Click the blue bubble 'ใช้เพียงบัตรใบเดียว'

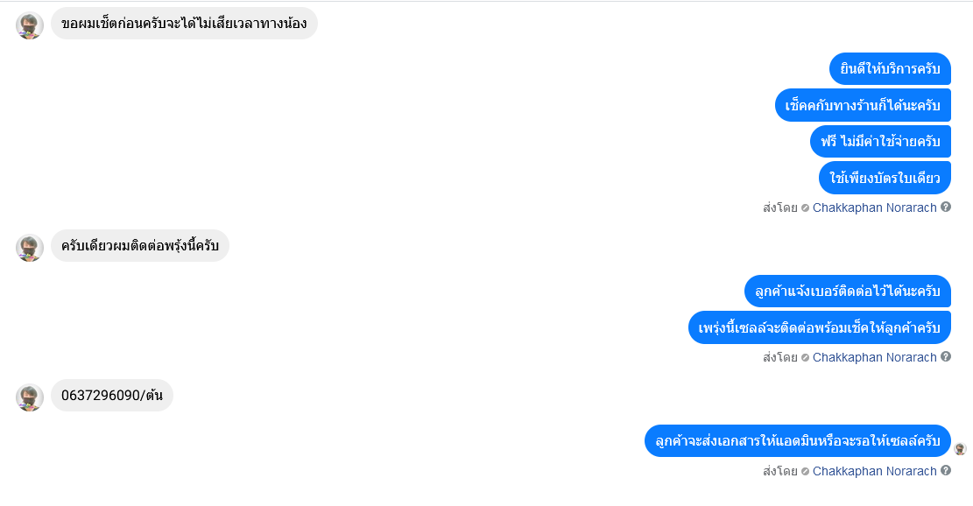pyautogui.click(x=885, y=178)
